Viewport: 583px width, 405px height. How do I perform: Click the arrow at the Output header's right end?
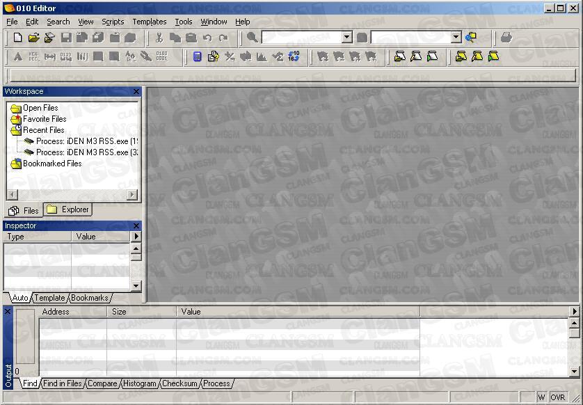click(x=575, y=311)
